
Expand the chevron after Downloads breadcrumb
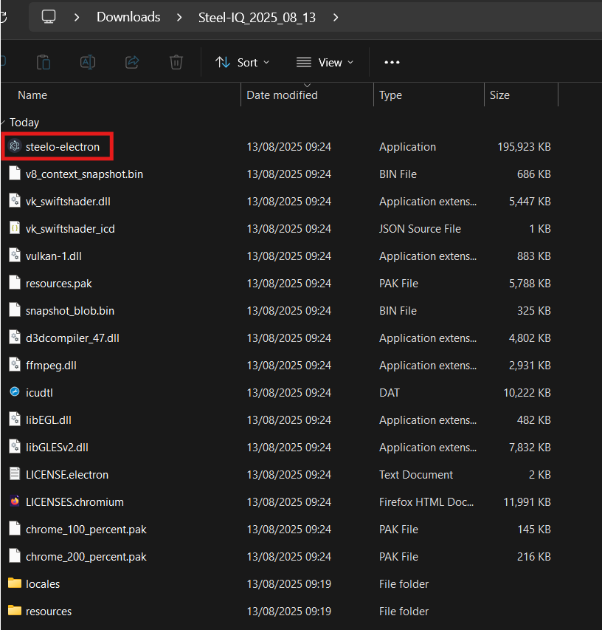[179, 17]
